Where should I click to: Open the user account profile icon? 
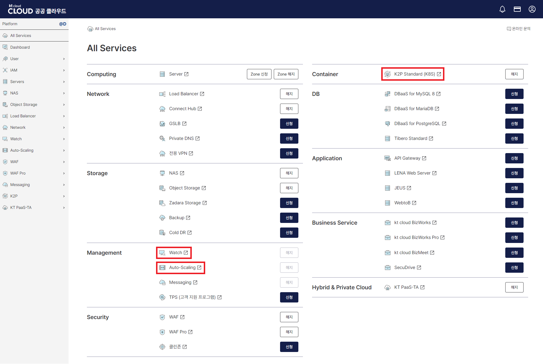[x=532, y=9]
